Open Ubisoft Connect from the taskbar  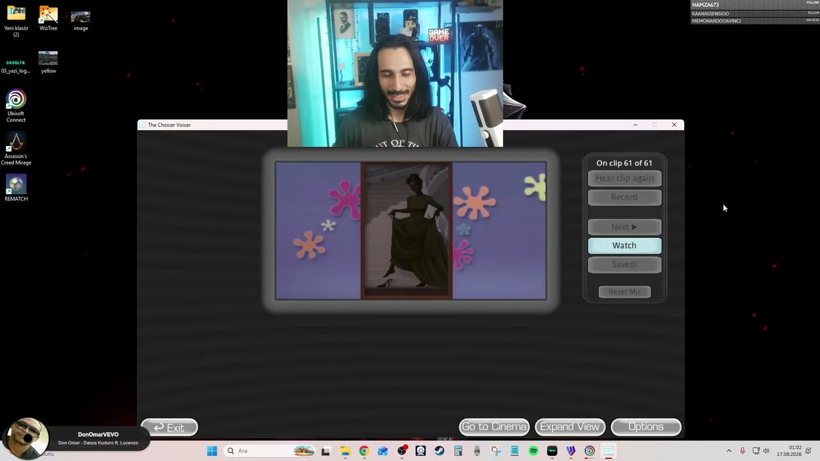(x=589, y=451)
